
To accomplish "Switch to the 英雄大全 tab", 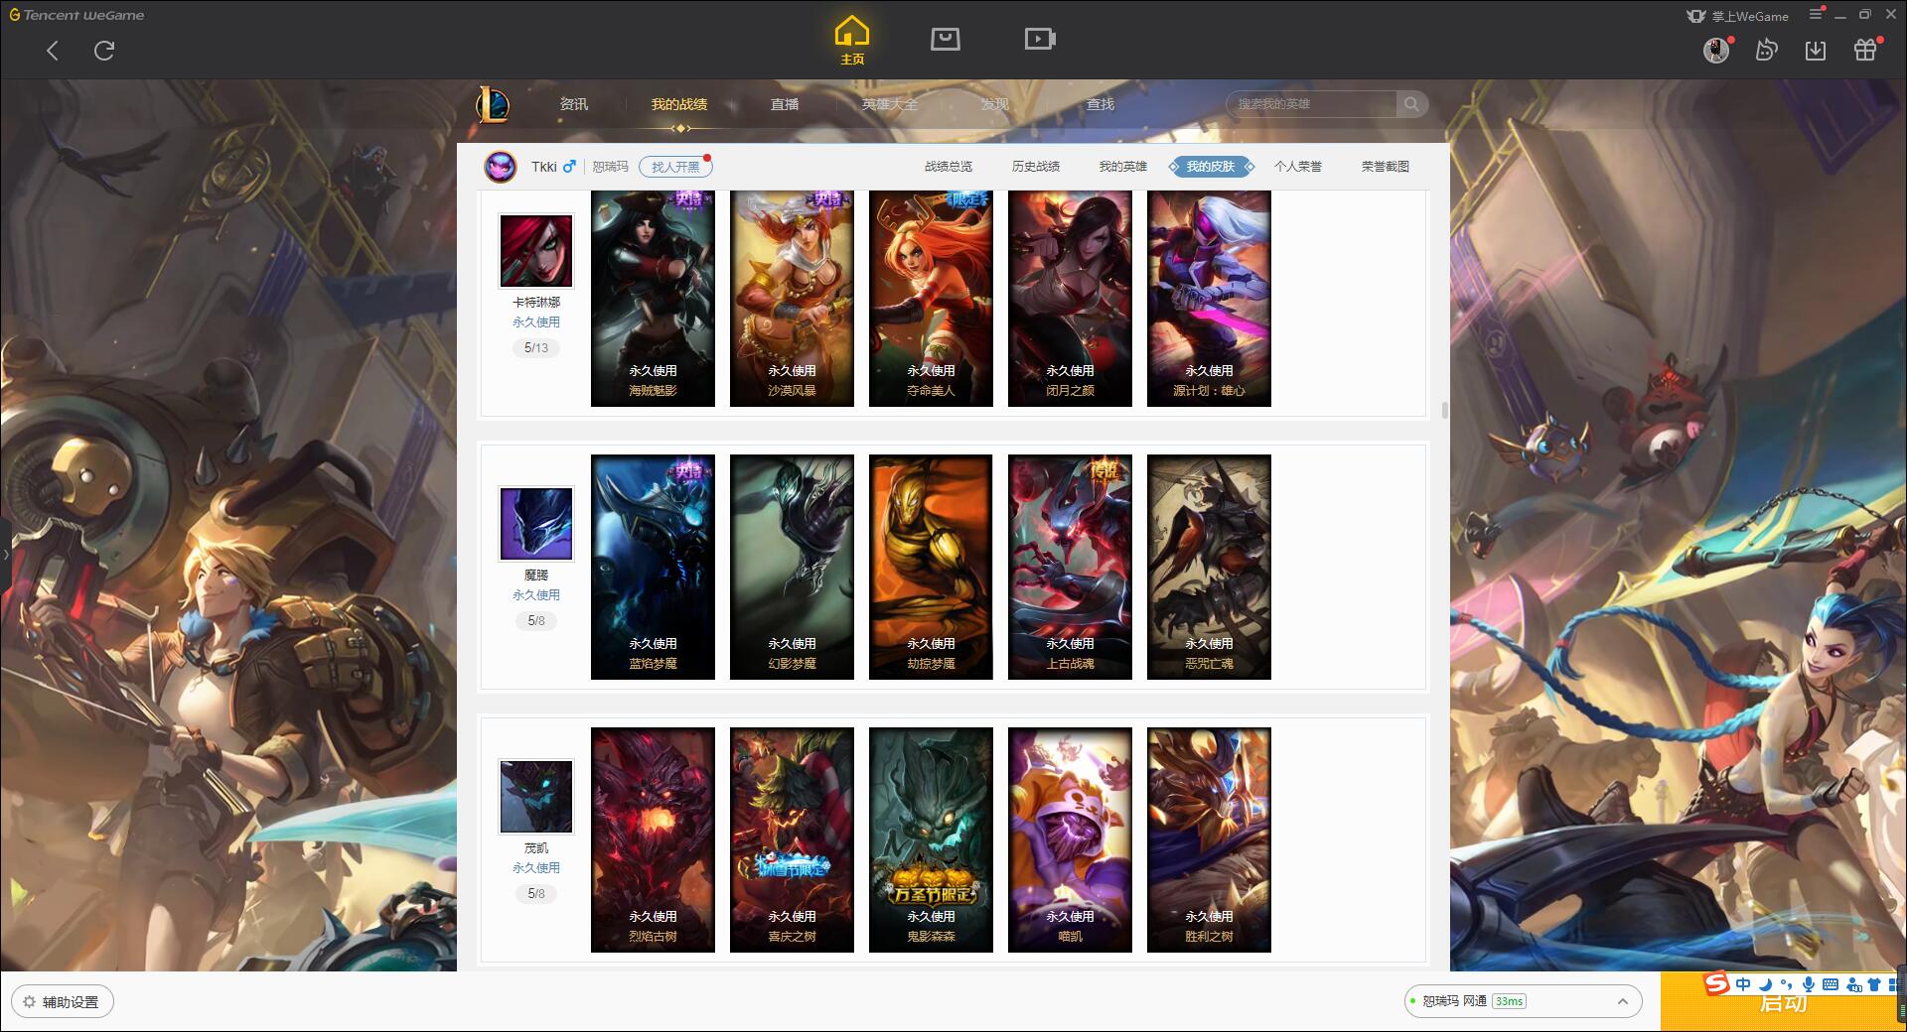I will 890,104.
